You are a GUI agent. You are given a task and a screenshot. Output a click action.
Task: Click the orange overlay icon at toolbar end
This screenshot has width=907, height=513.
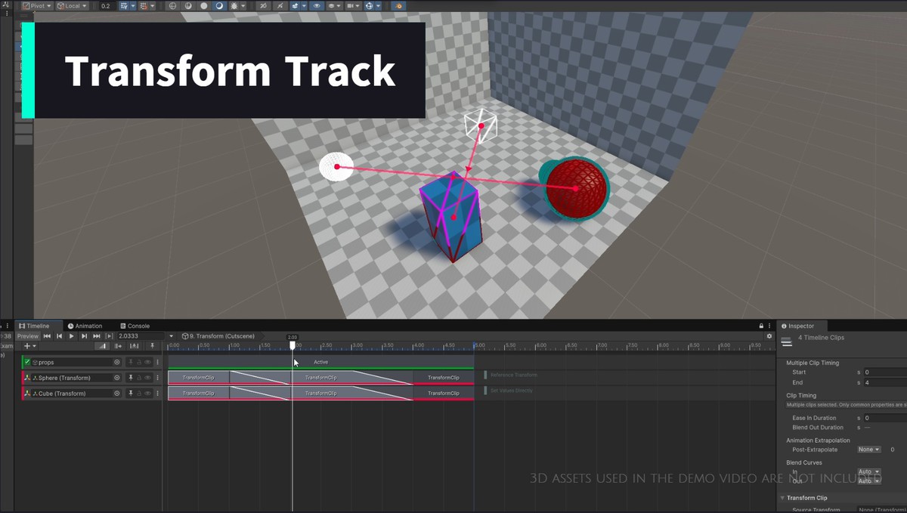tap(398, 6)
